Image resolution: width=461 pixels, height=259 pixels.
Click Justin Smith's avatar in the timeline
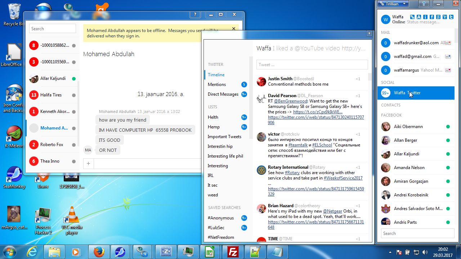pyautogui.click(x=261, y=82)
